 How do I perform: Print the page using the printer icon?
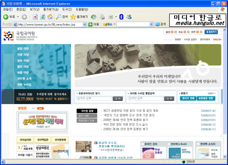point(102,17)
